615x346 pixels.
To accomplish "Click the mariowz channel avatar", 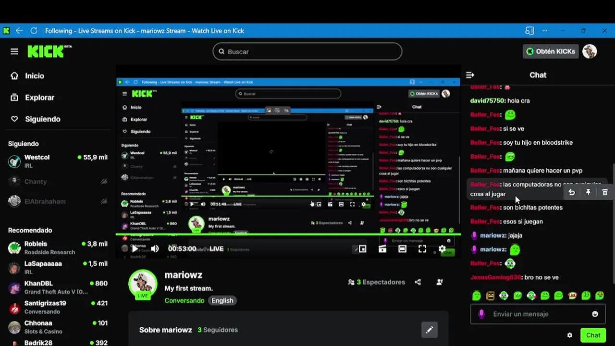I will pos(143,284).
